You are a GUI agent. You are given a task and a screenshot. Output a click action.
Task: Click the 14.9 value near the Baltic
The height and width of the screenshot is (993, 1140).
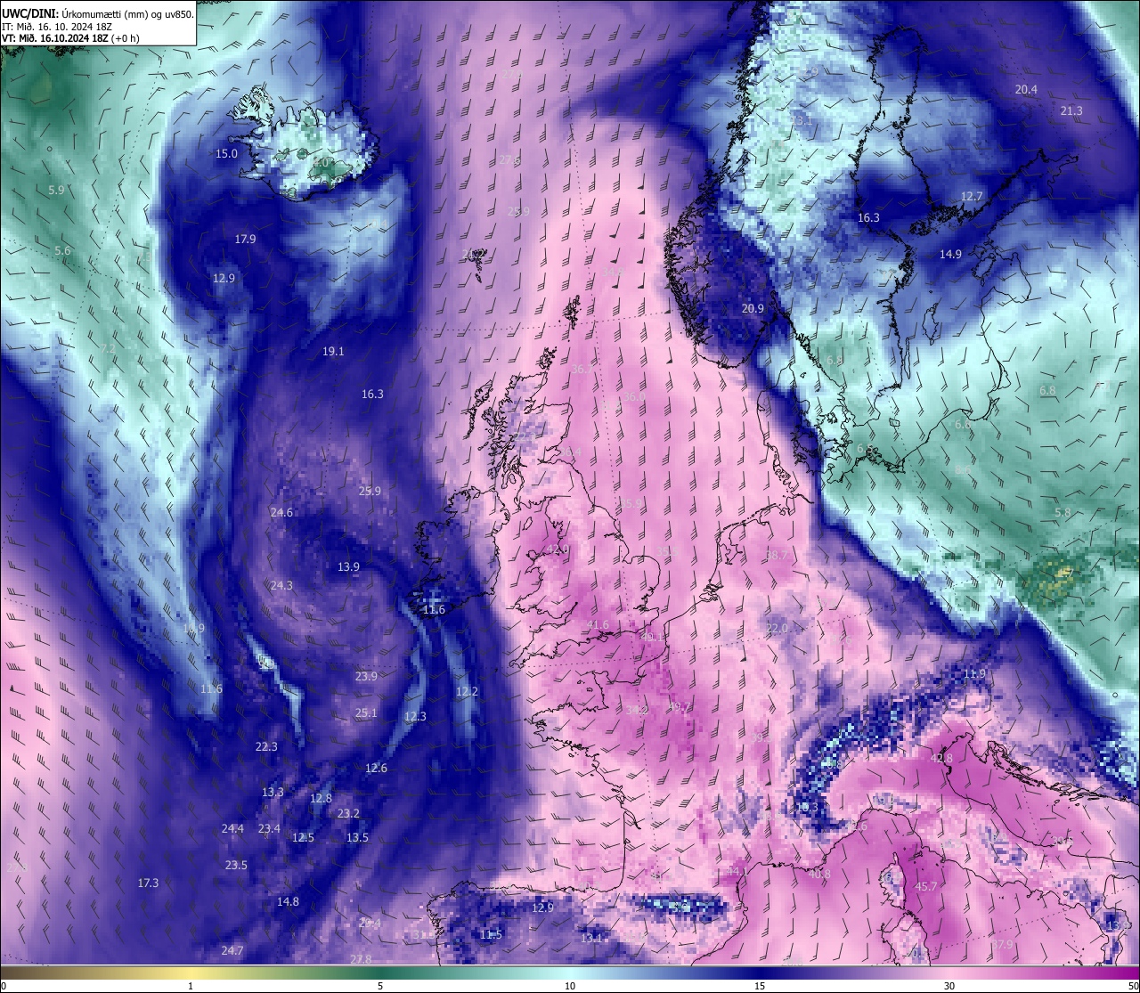[x=950, y=254]
